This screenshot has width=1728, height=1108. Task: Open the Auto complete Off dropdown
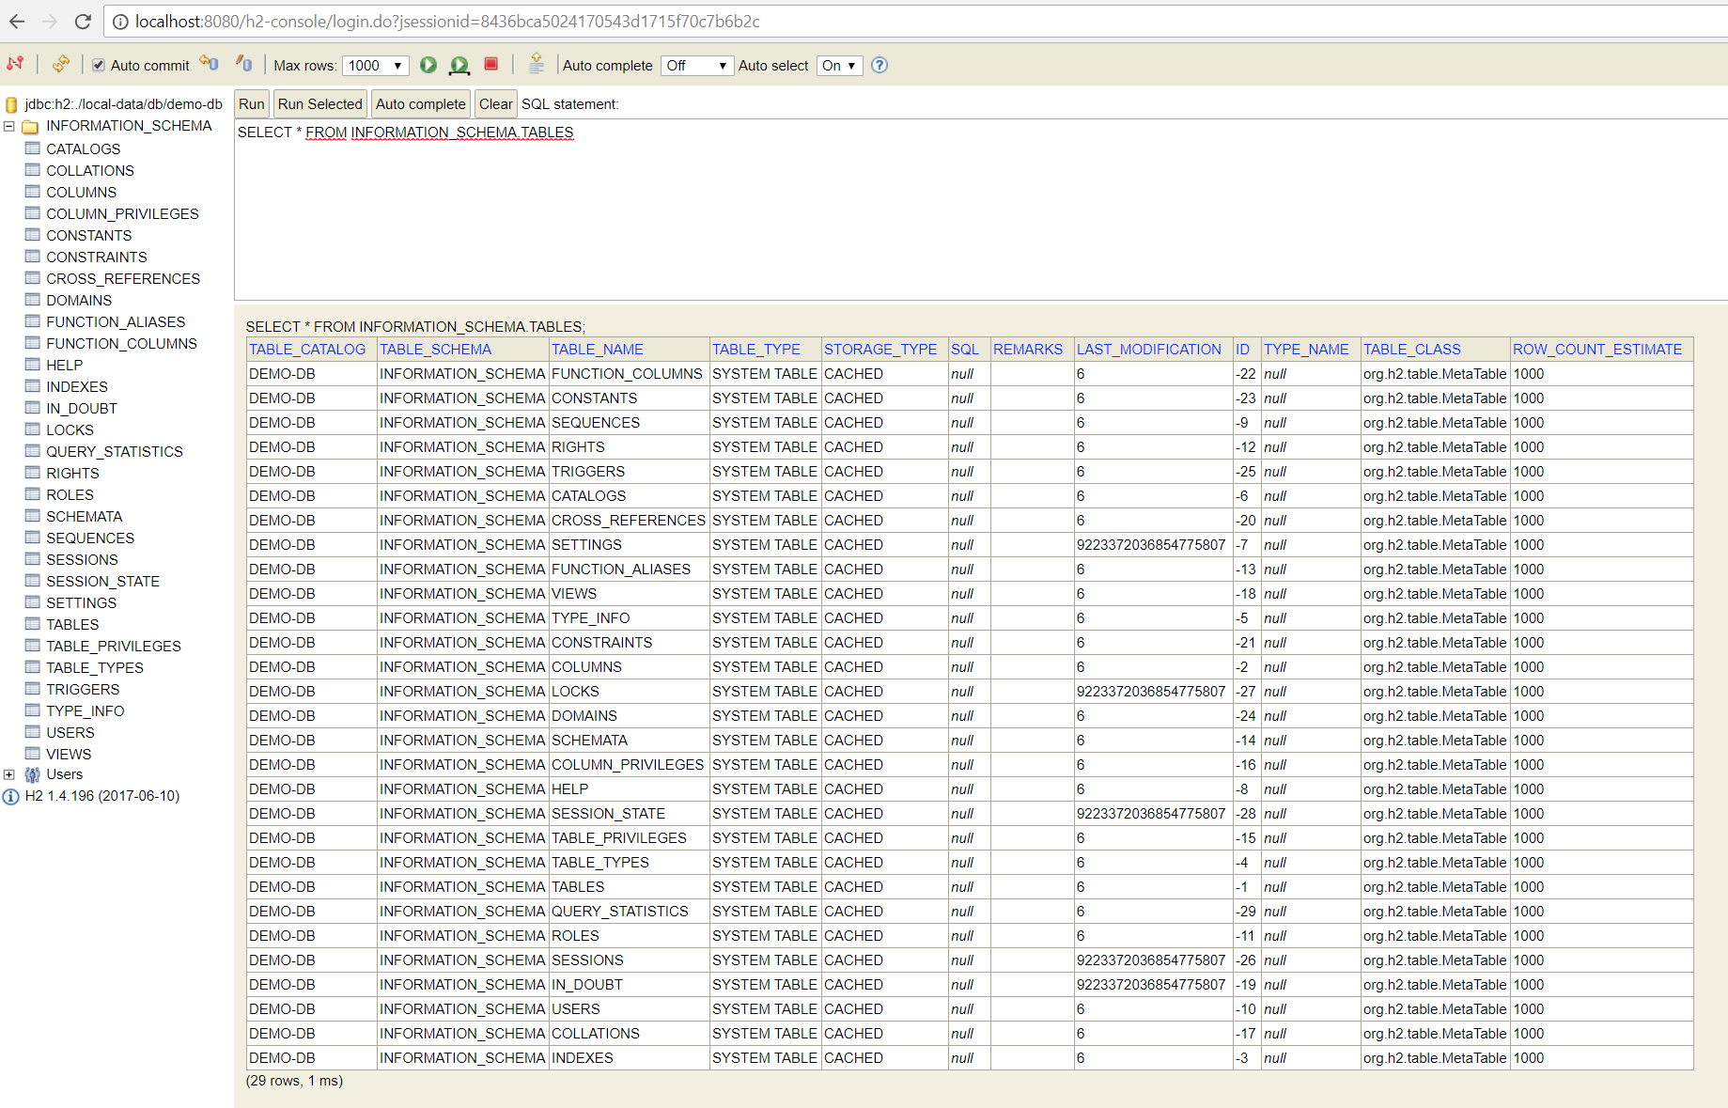click(697, 65)
